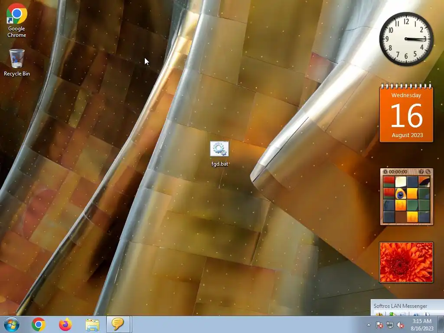The image size is (444, 333).
Task: Click the puzzle gadget timer clock icon
Action: [x=385, y=172]
